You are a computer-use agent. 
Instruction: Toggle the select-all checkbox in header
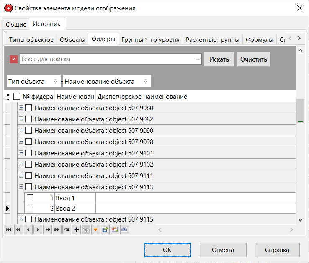[x=17, y=97]
